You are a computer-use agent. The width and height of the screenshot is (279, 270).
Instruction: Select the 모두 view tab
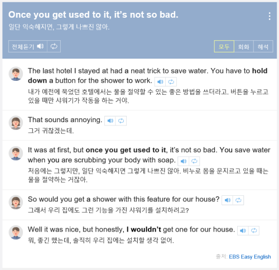[224, 46]
